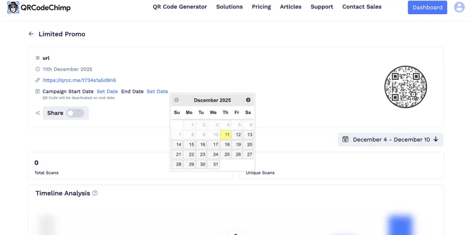Screen dimensions: 471x235
Task: Click the link icon beside the short URL
Action: tap(38, 80)
